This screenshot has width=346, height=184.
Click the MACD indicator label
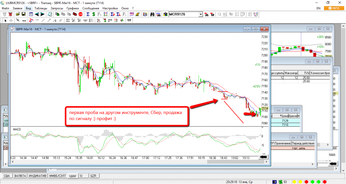click(x=17, y=129)
